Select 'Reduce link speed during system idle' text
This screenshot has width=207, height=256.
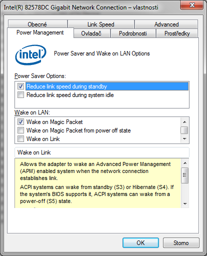[70, 95]
